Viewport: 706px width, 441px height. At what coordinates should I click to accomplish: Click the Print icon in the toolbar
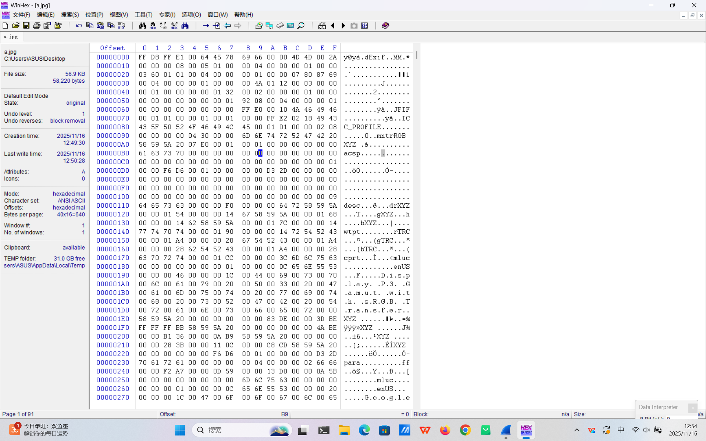pos(37,25)
